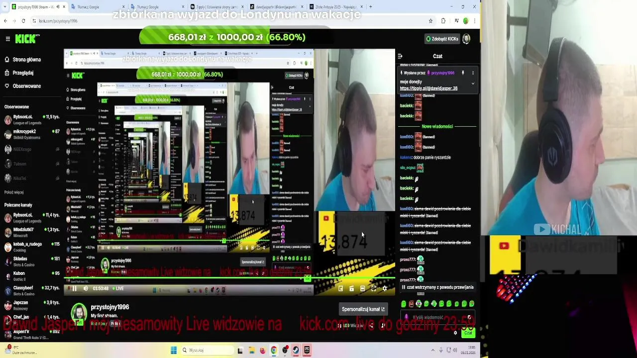The width and height of the screenshot is (637, 358).
Task: Open Japczan recommended channel
Action: pos(32,305)
